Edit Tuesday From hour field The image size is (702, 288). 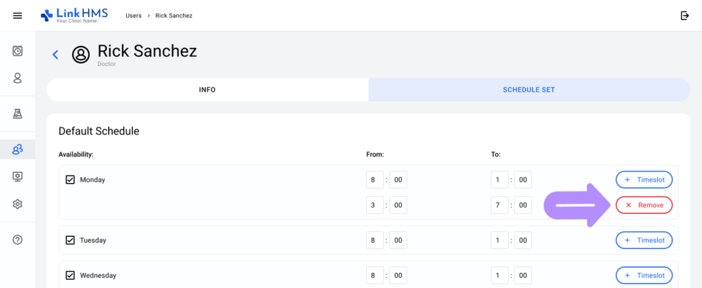point(375,240)
